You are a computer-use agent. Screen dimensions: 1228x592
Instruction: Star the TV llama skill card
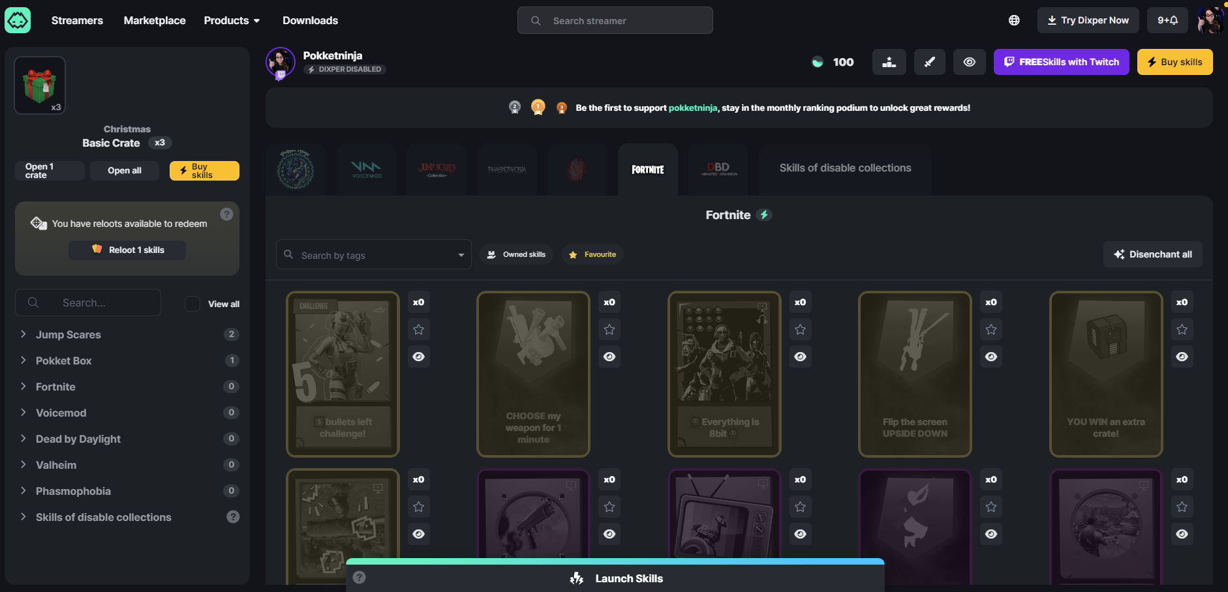coord(801,507)
